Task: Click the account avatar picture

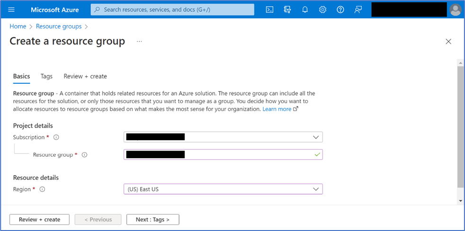Action: pos(456,10)
